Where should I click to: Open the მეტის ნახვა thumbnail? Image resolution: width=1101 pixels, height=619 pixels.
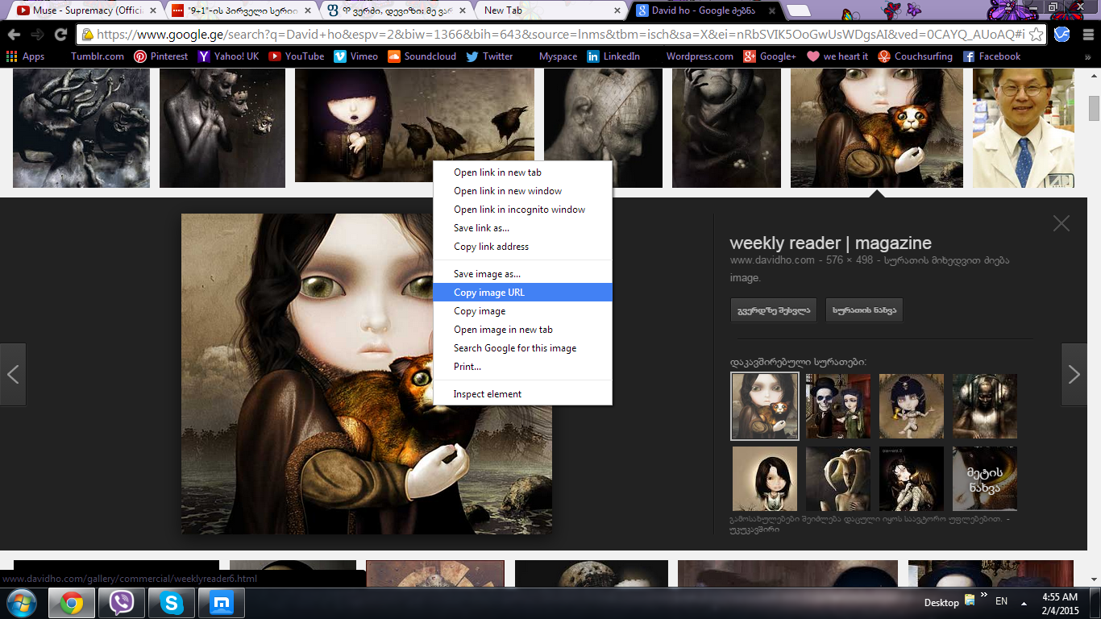click(x=985, y=479)
